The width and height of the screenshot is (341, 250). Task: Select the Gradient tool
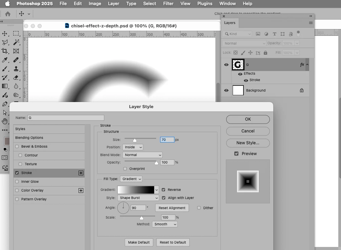click(x=4, y=86)
